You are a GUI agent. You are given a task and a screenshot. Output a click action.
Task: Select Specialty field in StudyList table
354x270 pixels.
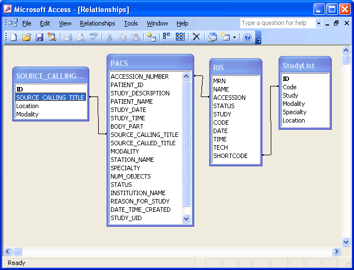point(295,112)
